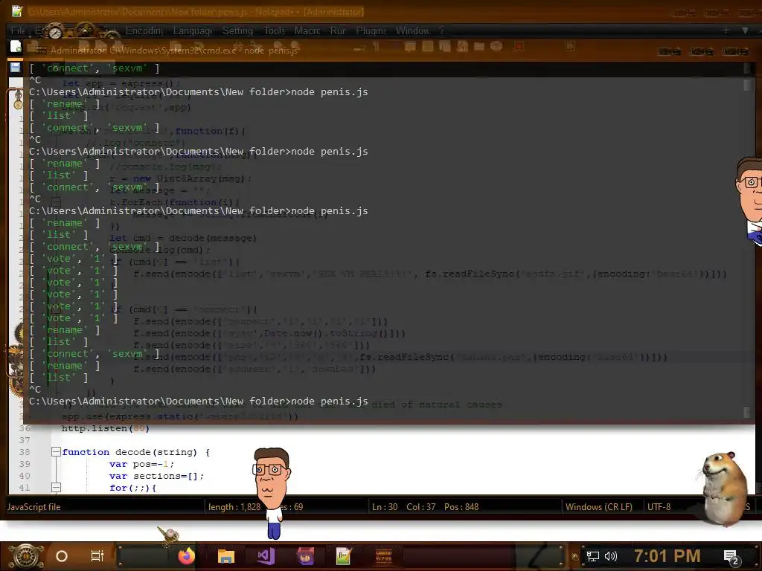The width and height of the screenshot is (762, 571).
Task: Open Task View on taskbar
Action: click(x=97, y=555)
